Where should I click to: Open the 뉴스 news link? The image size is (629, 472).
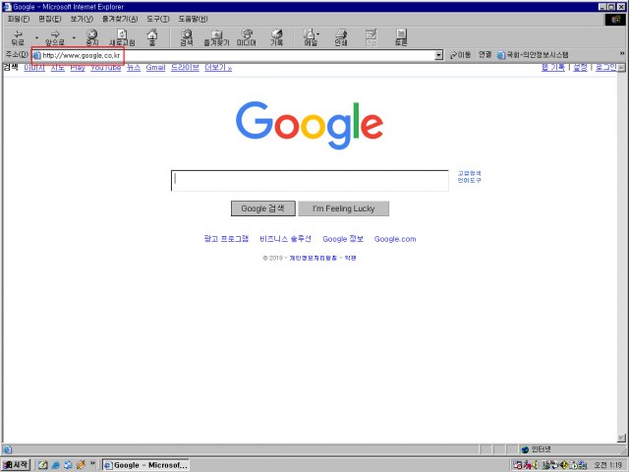[134, 68]
